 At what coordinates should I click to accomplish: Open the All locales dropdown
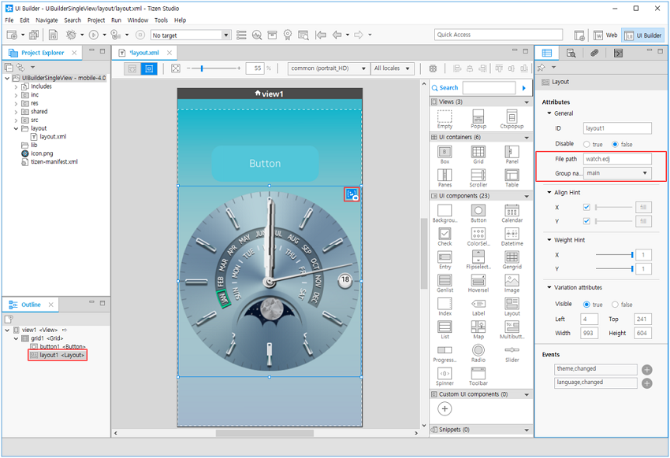(393, 68)
